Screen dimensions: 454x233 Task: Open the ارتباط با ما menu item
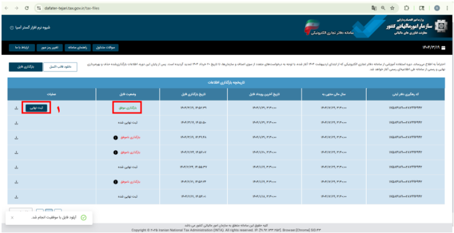(22, 47)
